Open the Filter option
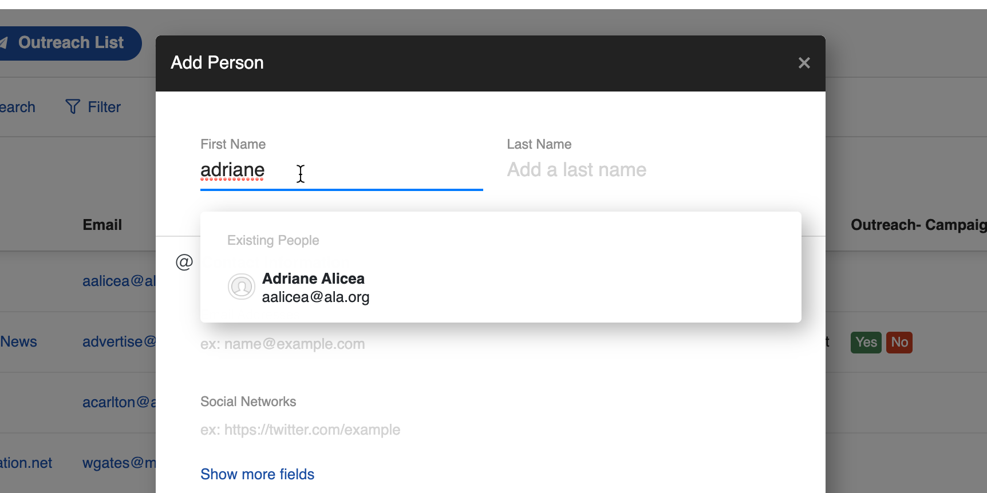 (104, 107)
